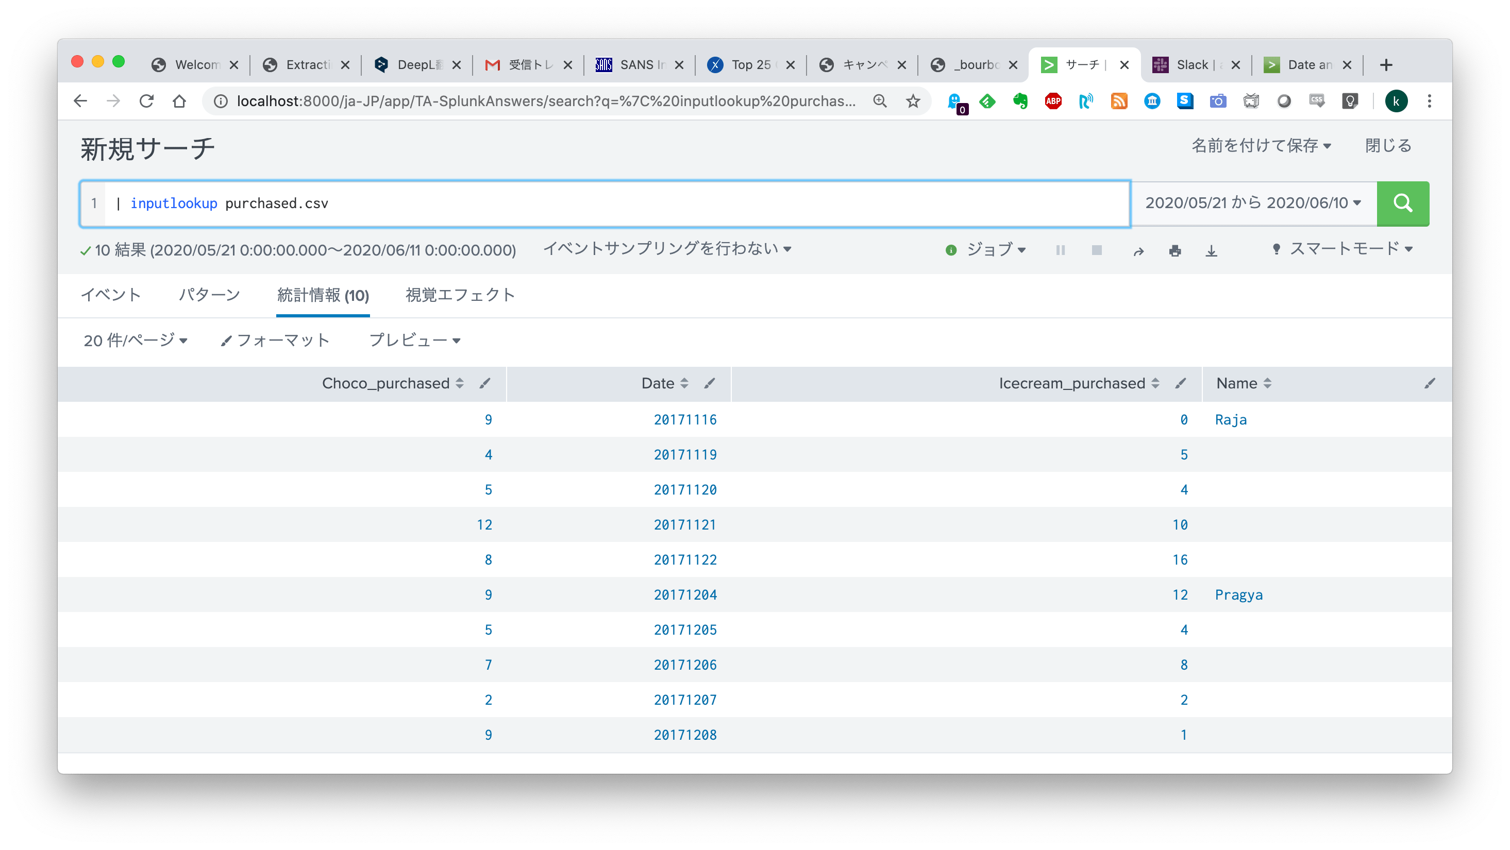Bookmark this page with the star icon

[x=913, y=101]
